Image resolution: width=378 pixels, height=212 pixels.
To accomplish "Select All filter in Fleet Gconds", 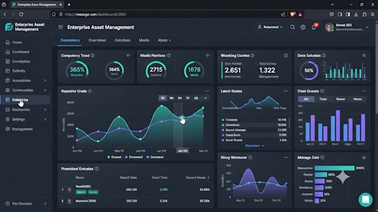I will click(x=306, y=99).
